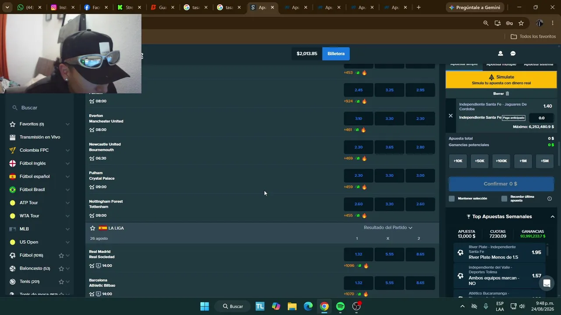Screen dimensions: 561x315
Task: Click the Chrome zoom magnifier icon
Action: pyautogui.click(x=486, y=23)
